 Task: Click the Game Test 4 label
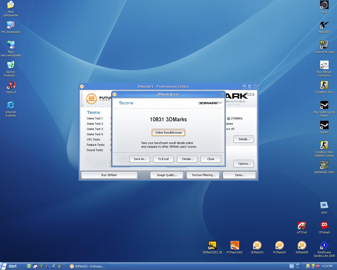pos(95,134)
